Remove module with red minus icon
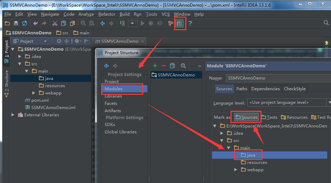 (x=164, y=66)
